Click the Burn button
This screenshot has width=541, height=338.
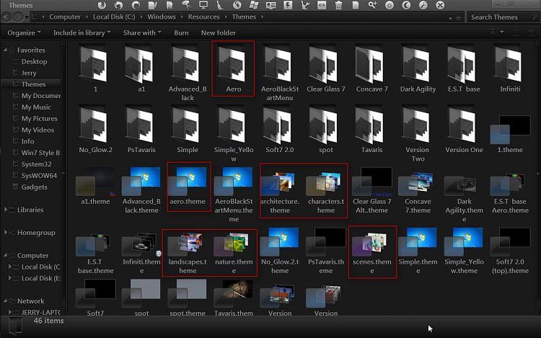coord(181,32)
